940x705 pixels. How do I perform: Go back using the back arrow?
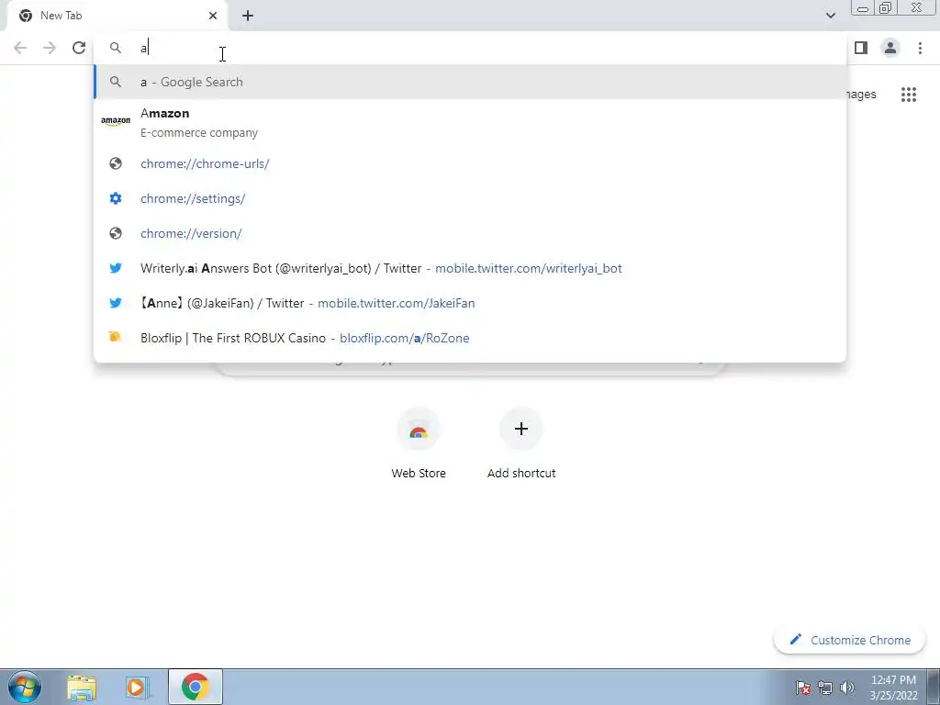[20, 48]
